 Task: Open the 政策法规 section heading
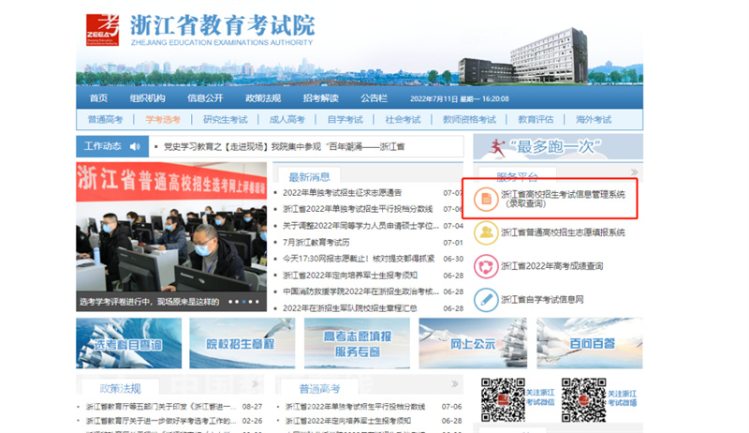point(121,389)
